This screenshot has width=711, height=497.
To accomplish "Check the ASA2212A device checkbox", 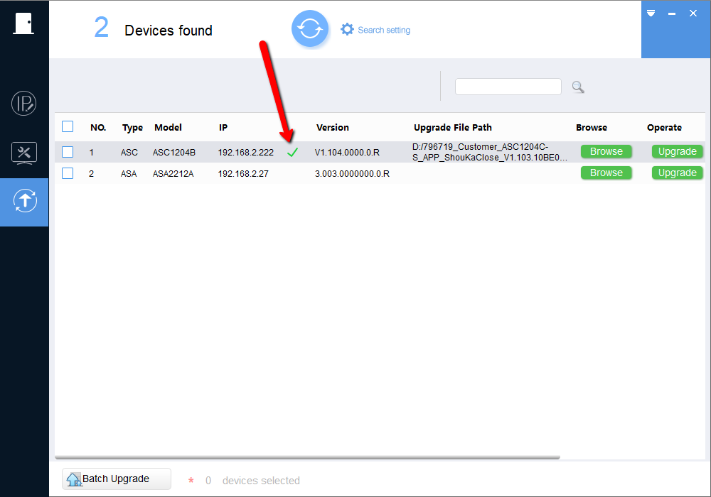I will tap(68, 173).
